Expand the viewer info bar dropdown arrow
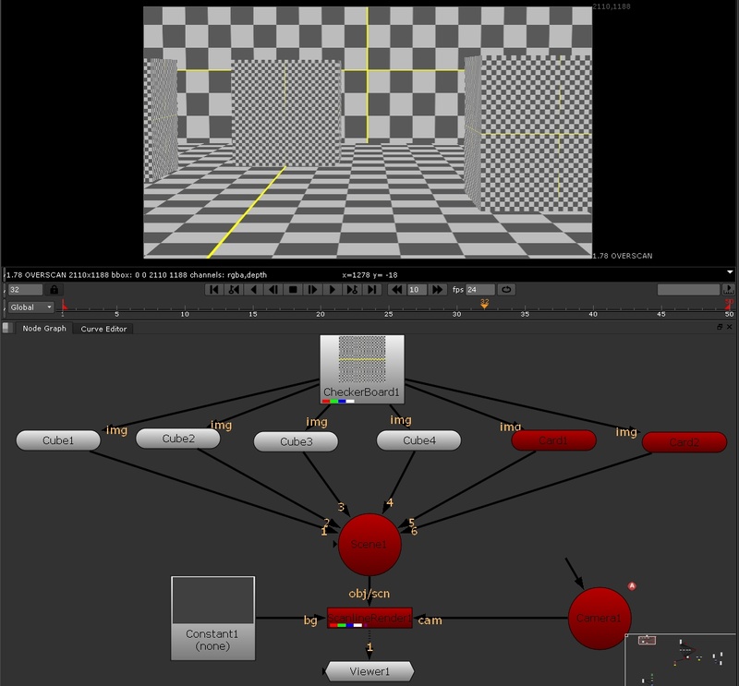 coord(731,273)
